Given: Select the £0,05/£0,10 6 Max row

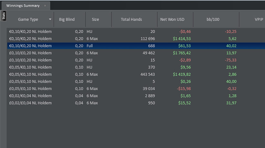Looking at the screenshot, I should [136, 88].
